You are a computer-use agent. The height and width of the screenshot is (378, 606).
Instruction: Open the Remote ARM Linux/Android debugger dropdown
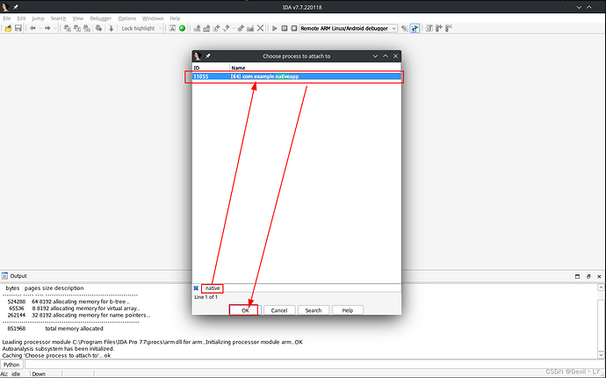click(348, 28)
